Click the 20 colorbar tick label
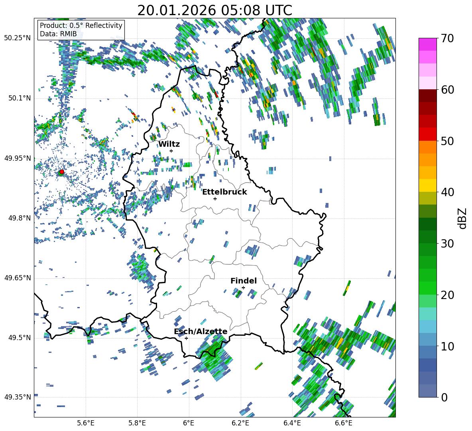Image resolution: width=472 pixels, height=431 pixels. point(447,295)
